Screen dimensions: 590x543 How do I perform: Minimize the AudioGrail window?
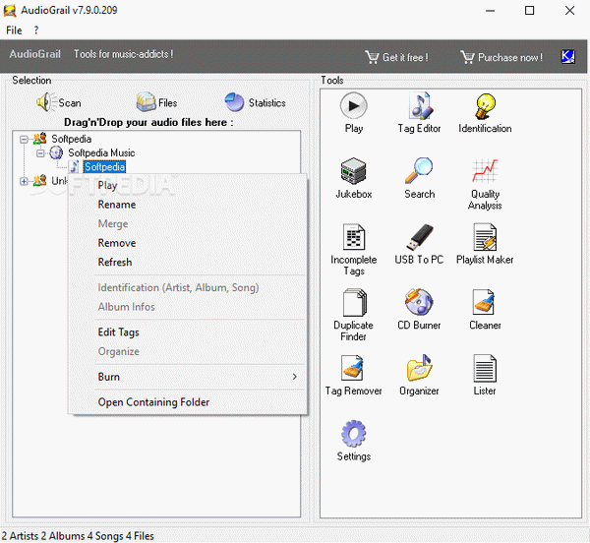coord(490,11)
